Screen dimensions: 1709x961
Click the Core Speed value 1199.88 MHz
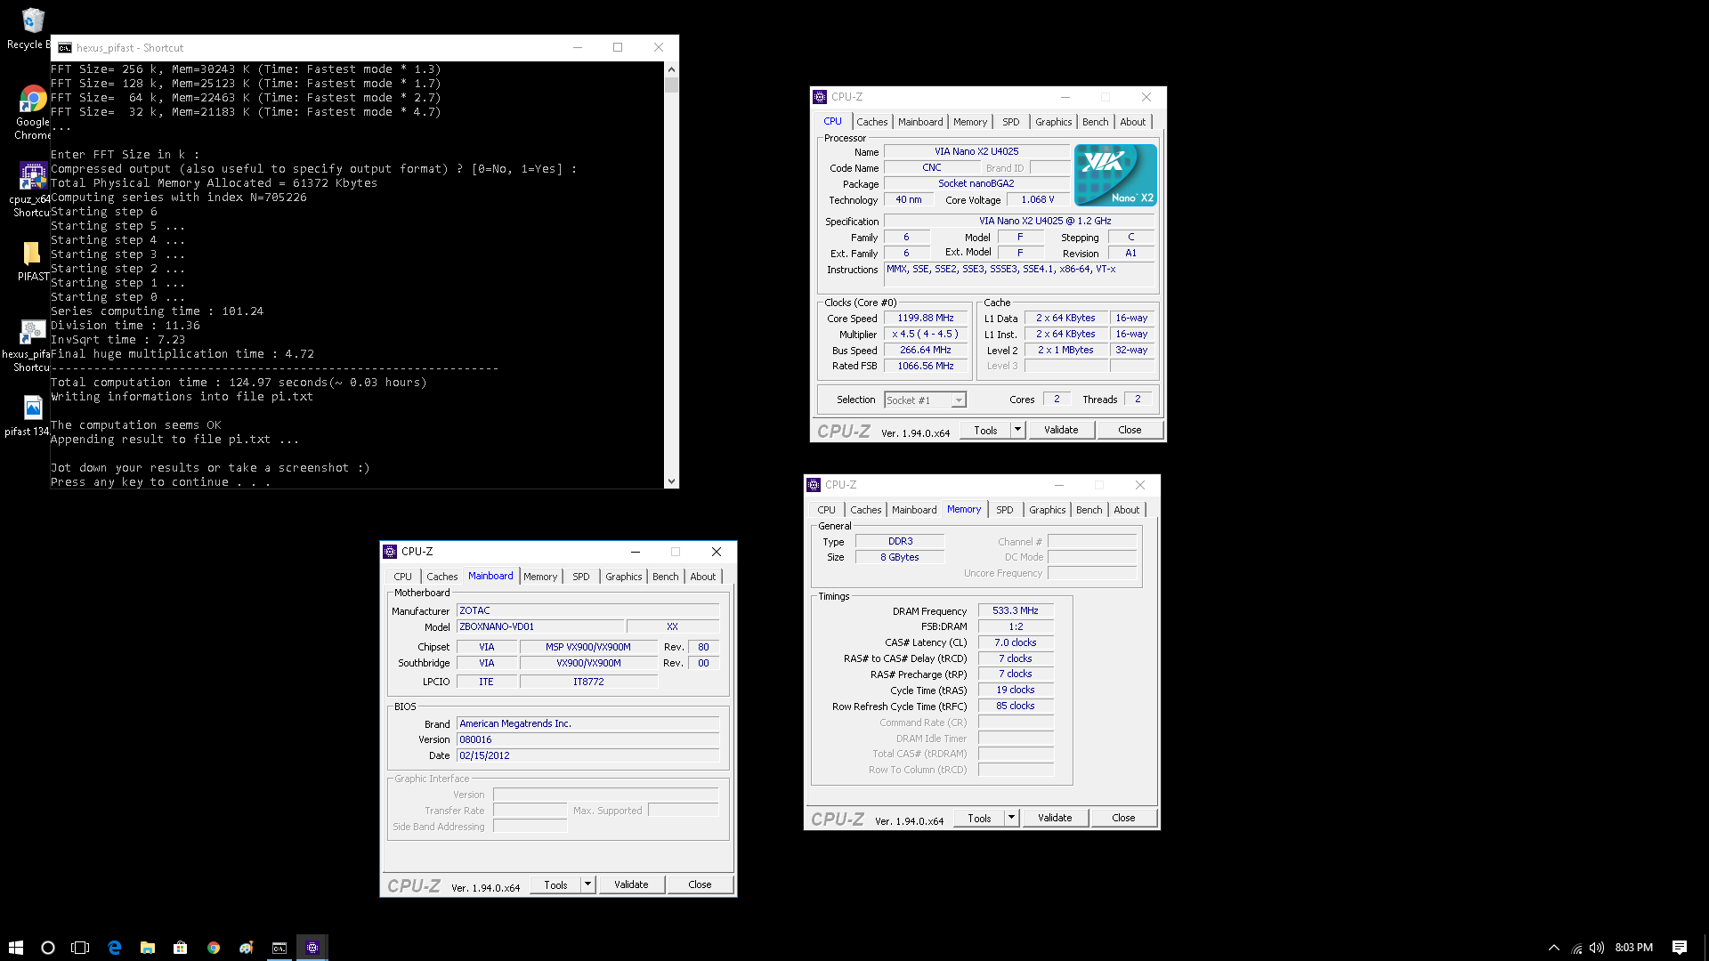point(926,319)
